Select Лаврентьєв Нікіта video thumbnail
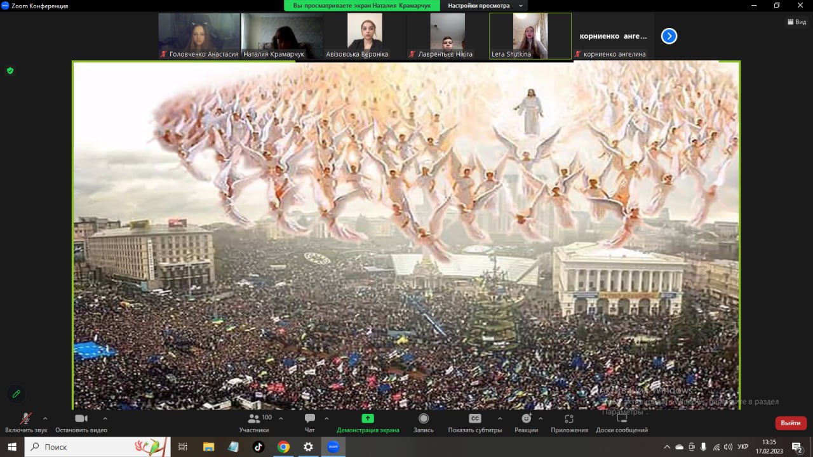Viewport: 813px width, 457px height. [x=447, y=36]
